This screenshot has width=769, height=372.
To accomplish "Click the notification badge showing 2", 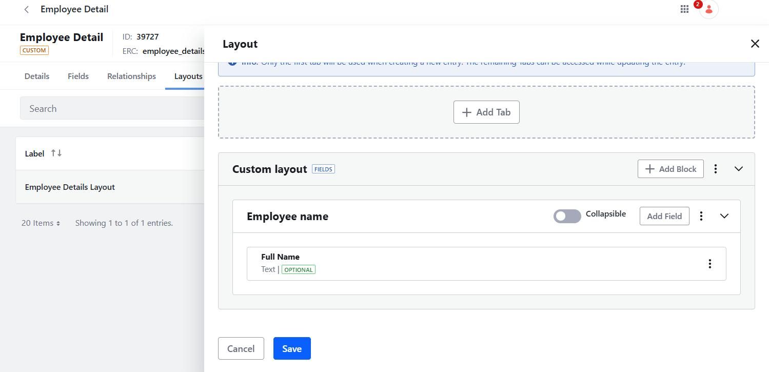I will [698, 4].
